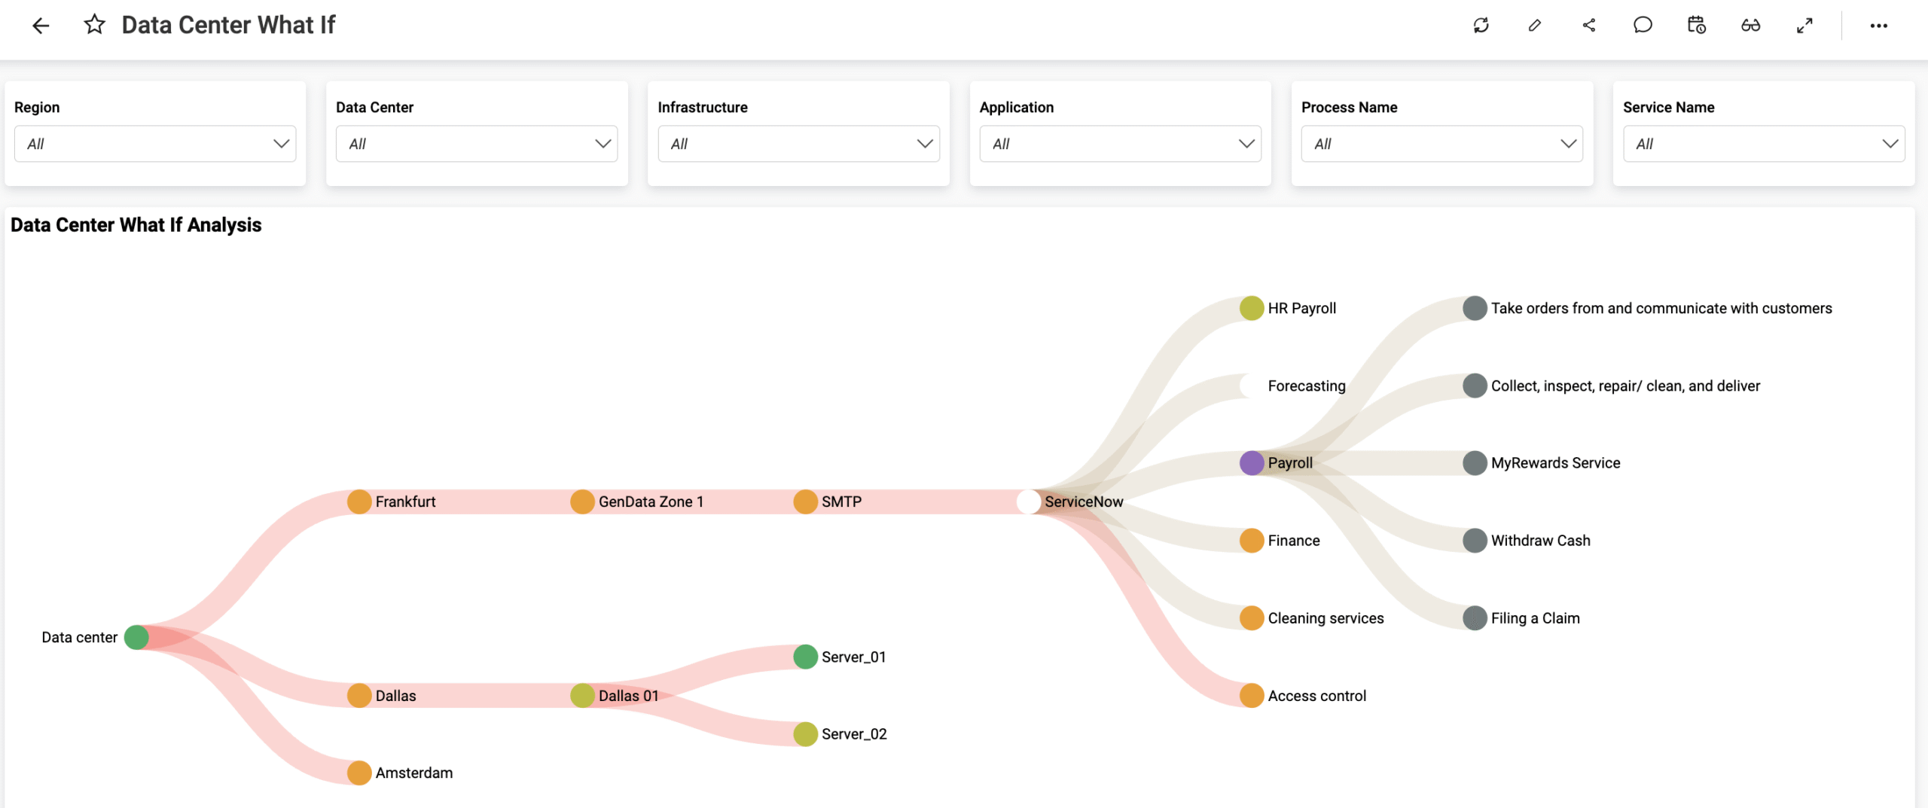Open the Region filter dropdown
1928x808 pixels.
click(x=155, y=144)
